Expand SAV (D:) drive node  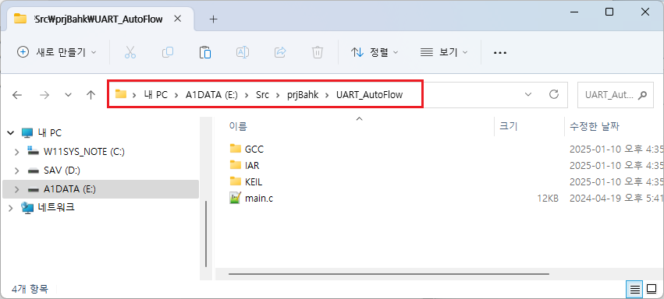point(16,171)
